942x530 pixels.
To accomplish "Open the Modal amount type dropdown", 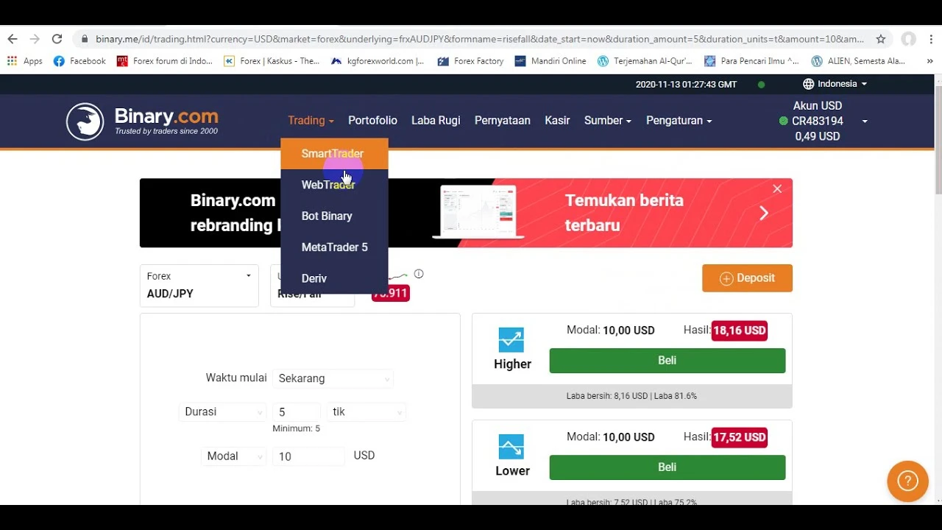I will 233,456.
